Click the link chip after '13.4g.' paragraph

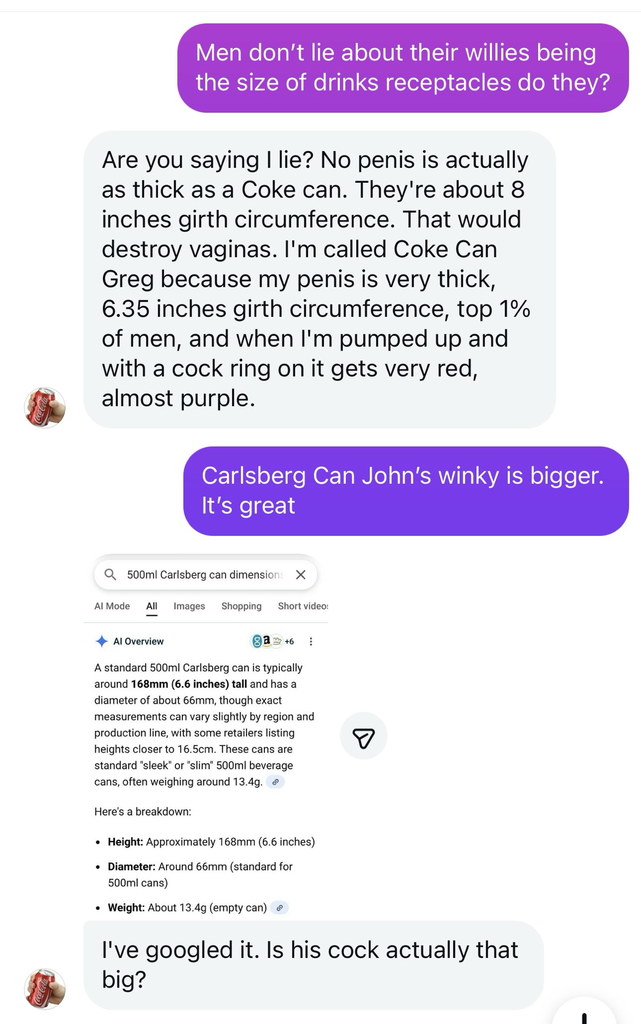pos(275,782)
